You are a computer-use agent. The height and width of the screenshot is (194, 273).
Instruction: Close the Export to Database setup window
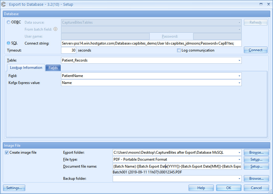(268, 4)
